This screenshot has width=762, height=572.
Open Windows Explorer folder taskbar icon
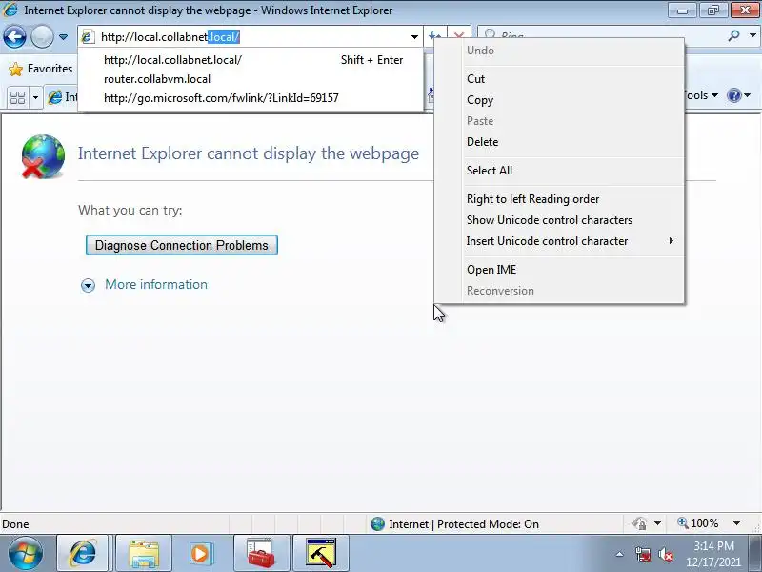click(x=144, y=553)
